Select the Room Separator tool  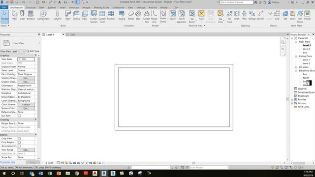[182, 17]
